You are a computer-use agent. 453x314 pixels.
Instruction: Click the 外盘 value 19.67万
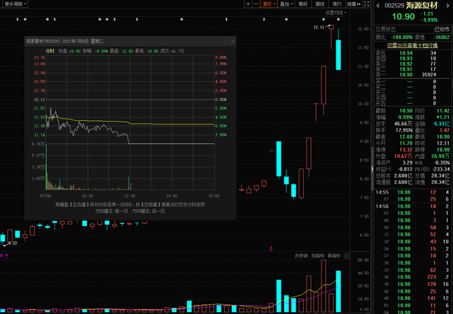tap(404, 156)
